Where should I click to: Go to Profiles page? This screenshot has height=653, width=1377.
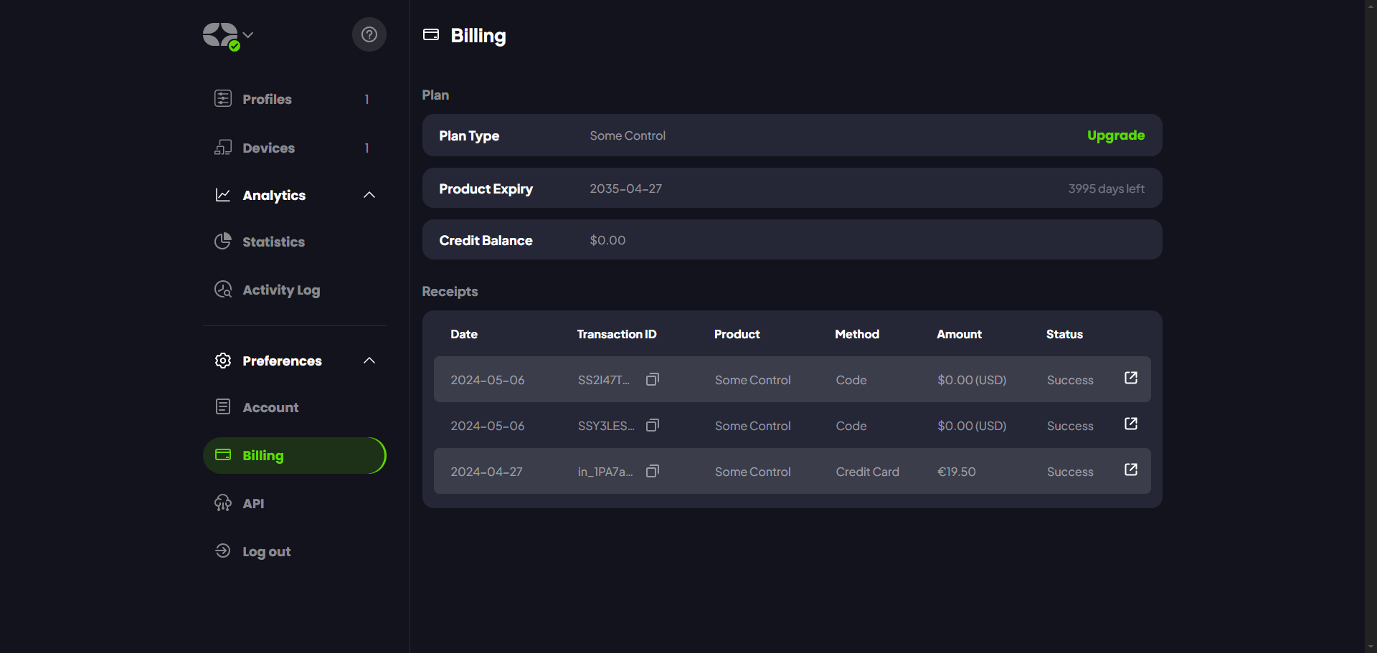click(x=267, y=99)
